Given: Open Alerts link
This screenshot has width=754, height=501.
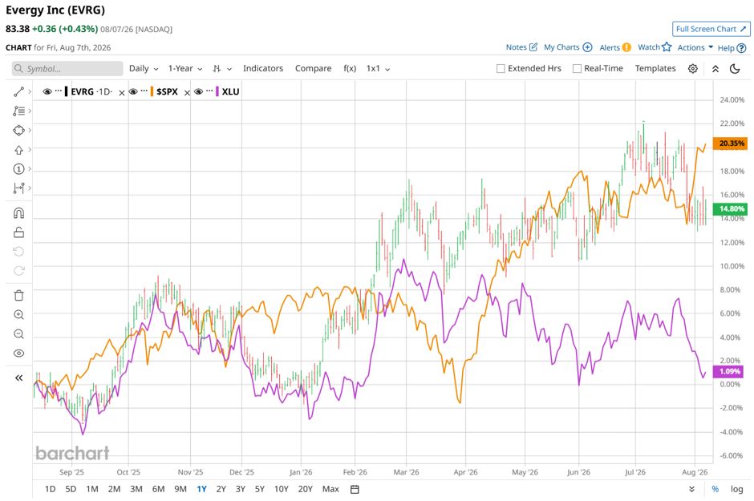Looking at the screenshot, I should [615, 47].
